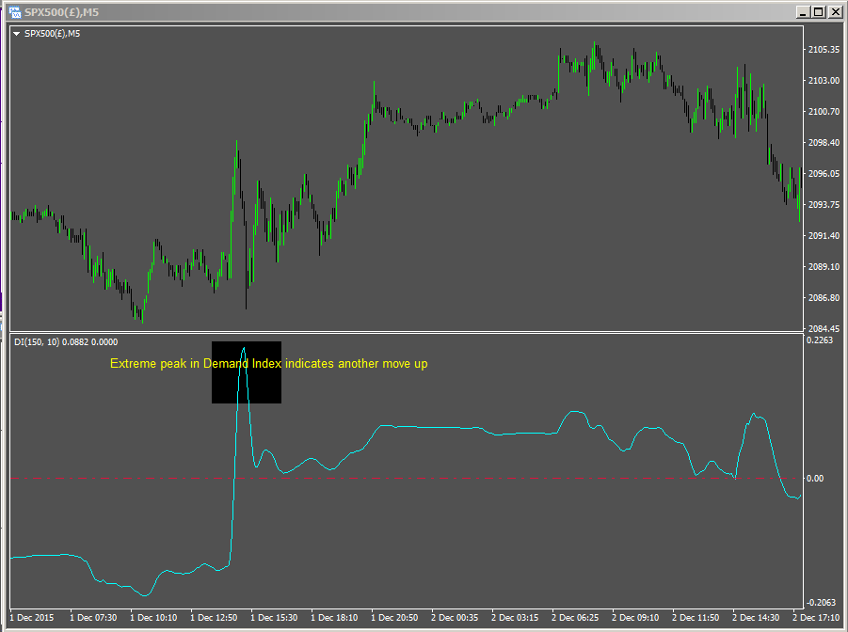Click the SPX500(£),M5 title bar text

click(x=61, y=12)
